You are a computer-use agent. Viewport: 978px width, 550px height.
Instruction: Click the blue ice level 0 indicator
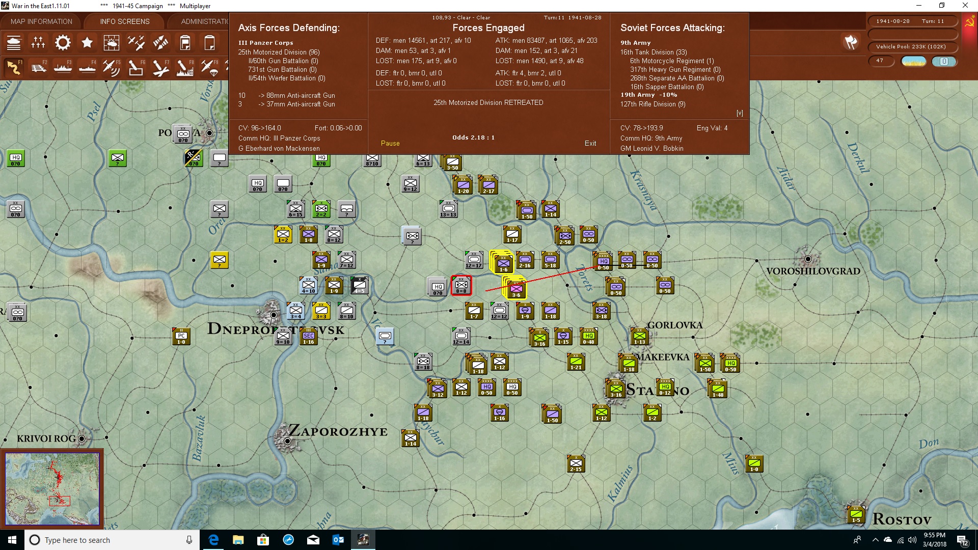pyautogui.click(x=944, y=61)
